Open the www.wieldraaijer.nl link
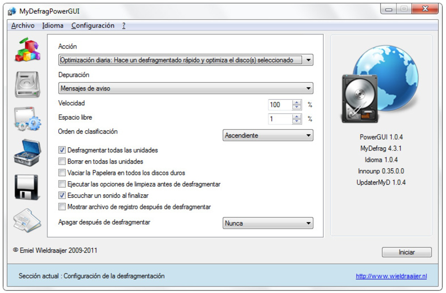Viewport: 446px width, 293px height. point(391,277)
